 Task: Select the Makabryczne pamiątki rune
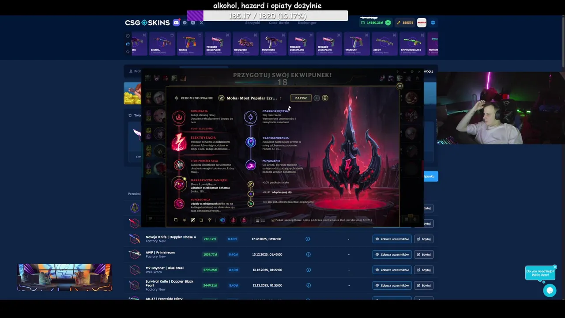(x=179, y=184)
